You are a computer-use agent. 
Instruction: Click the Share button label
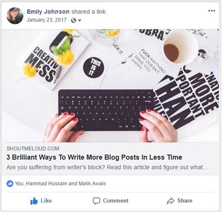point(185,201)
